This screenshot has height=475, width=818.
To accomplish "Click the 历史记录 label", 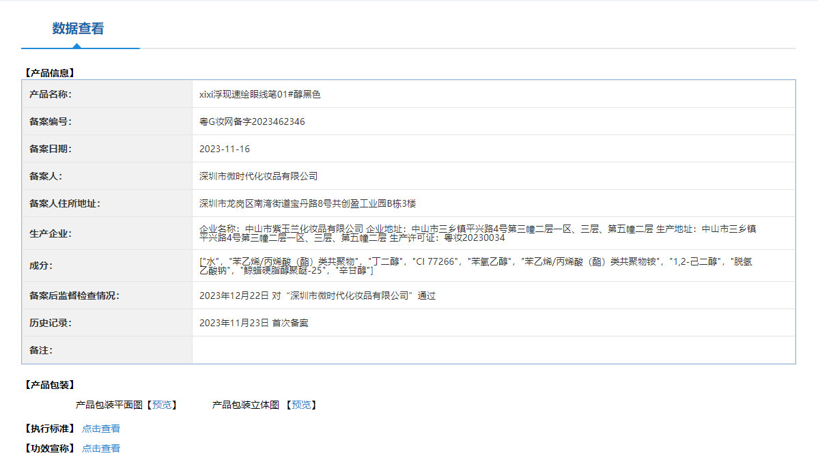I will coord(50,323).
